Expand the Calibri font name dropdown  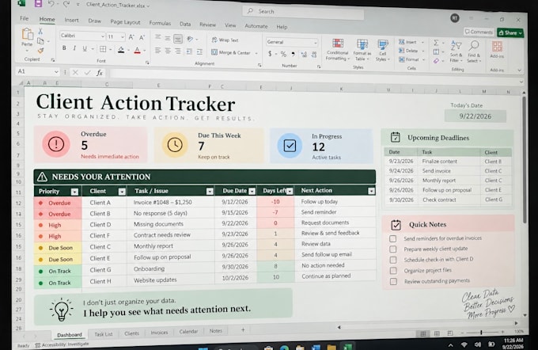coord(102,36)
